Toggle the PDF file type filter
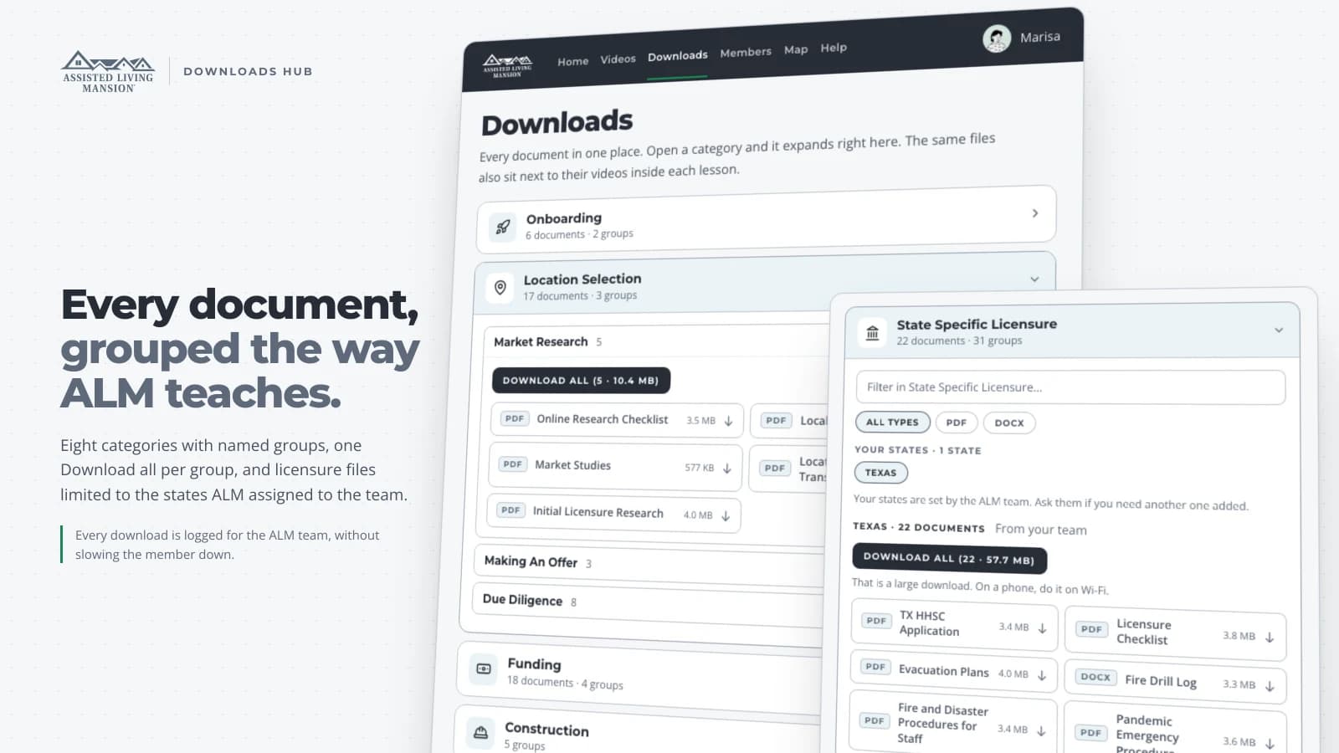The image size is (1339, 753). point(956,423)
